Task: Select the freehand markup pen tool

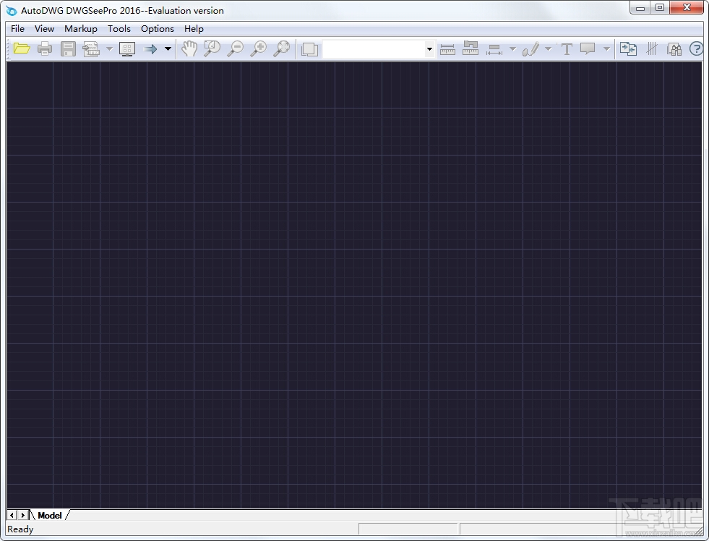Action: pyautogui.click(x=530, y=49)
